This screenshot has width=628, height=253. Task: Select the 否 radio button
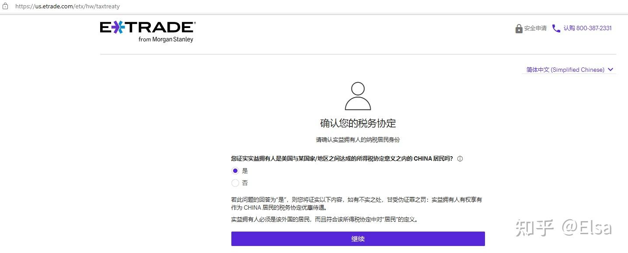pyautogui.click(x=235, y=183)
